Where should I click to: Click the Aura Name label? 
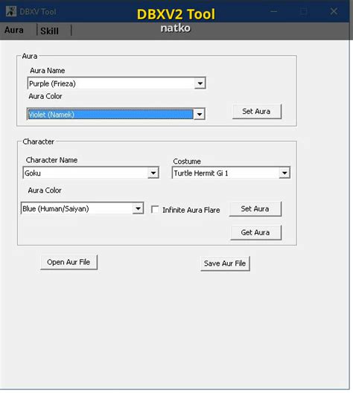click(x=48, y=71)
